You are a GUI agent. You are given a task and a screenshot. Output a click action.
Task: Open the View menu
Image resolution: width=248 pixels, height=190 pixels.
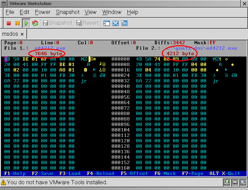point(91,12)
